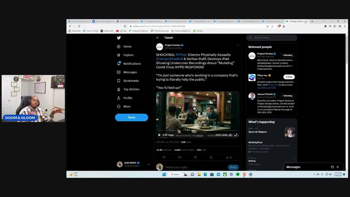Follow Pfizer Inc.

coord(289,77)
